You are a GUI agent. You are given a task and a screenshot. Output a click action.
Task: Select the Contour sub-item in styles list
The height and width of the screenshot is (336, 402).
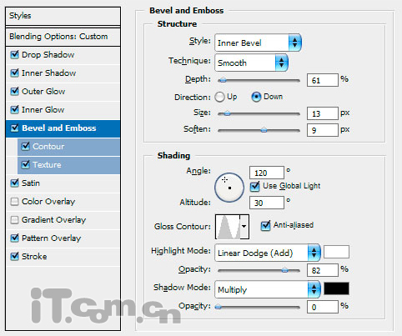pyautogui.click(x=68, y=147)
